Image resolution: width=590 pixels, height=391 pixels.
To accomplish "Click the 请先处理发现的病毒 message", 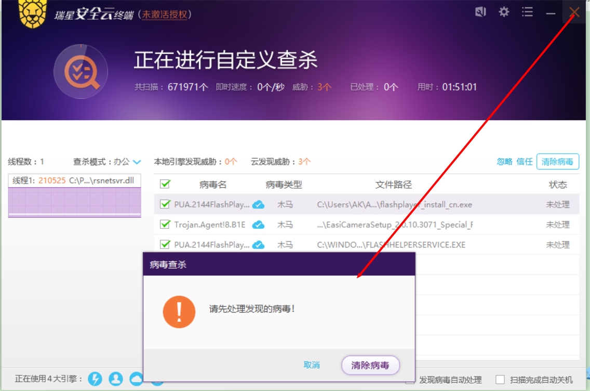I will tap(252, 309).
